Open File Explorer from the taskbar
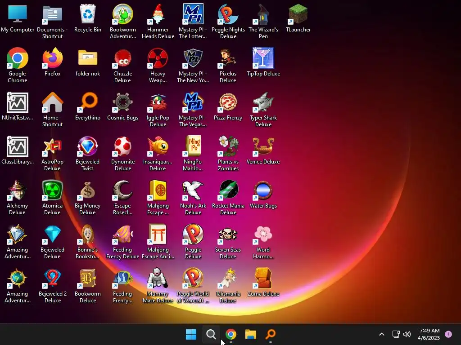 click(251, 334)
